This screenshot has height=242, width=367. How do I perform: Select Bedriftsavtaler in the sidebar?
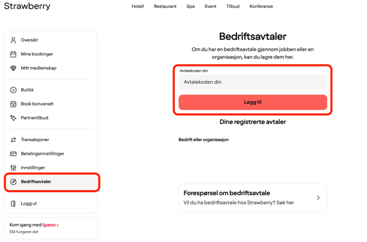(x=52, y=182)
